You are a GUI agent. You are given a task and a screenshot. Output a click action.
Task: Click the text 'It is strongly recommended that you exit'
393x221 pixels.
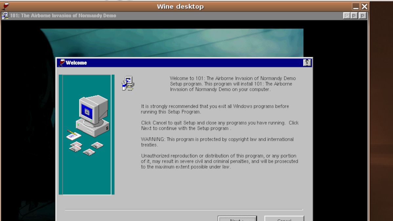point(215,109)
